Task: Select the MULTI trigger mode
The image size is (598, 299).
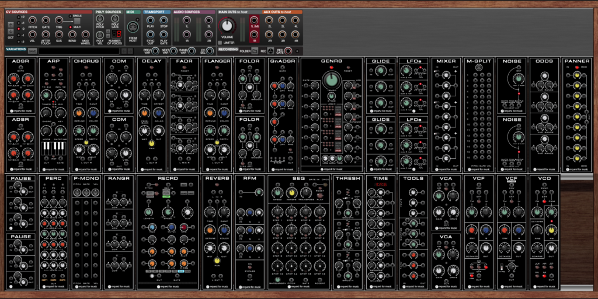Action: (x=70, y=27)
